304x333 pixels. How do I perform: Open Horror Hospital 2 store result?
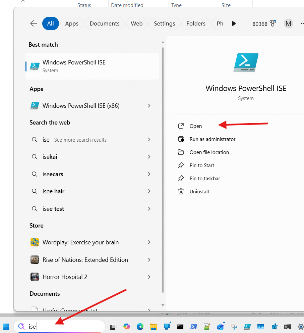[x=65, y=277]
